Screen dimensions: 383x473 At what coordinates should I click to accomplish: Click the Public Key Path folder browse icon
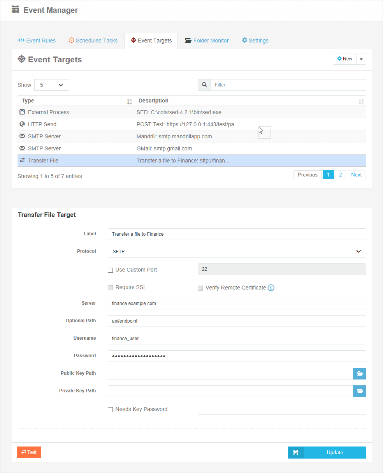coord(360,374)
